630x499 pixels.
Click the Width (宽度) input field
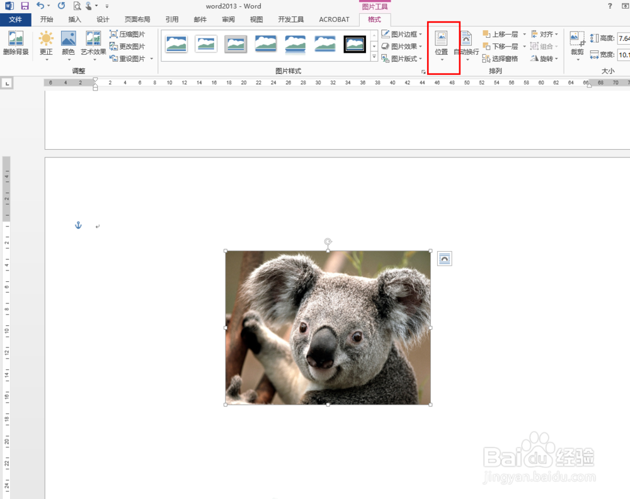coord(624,55)
